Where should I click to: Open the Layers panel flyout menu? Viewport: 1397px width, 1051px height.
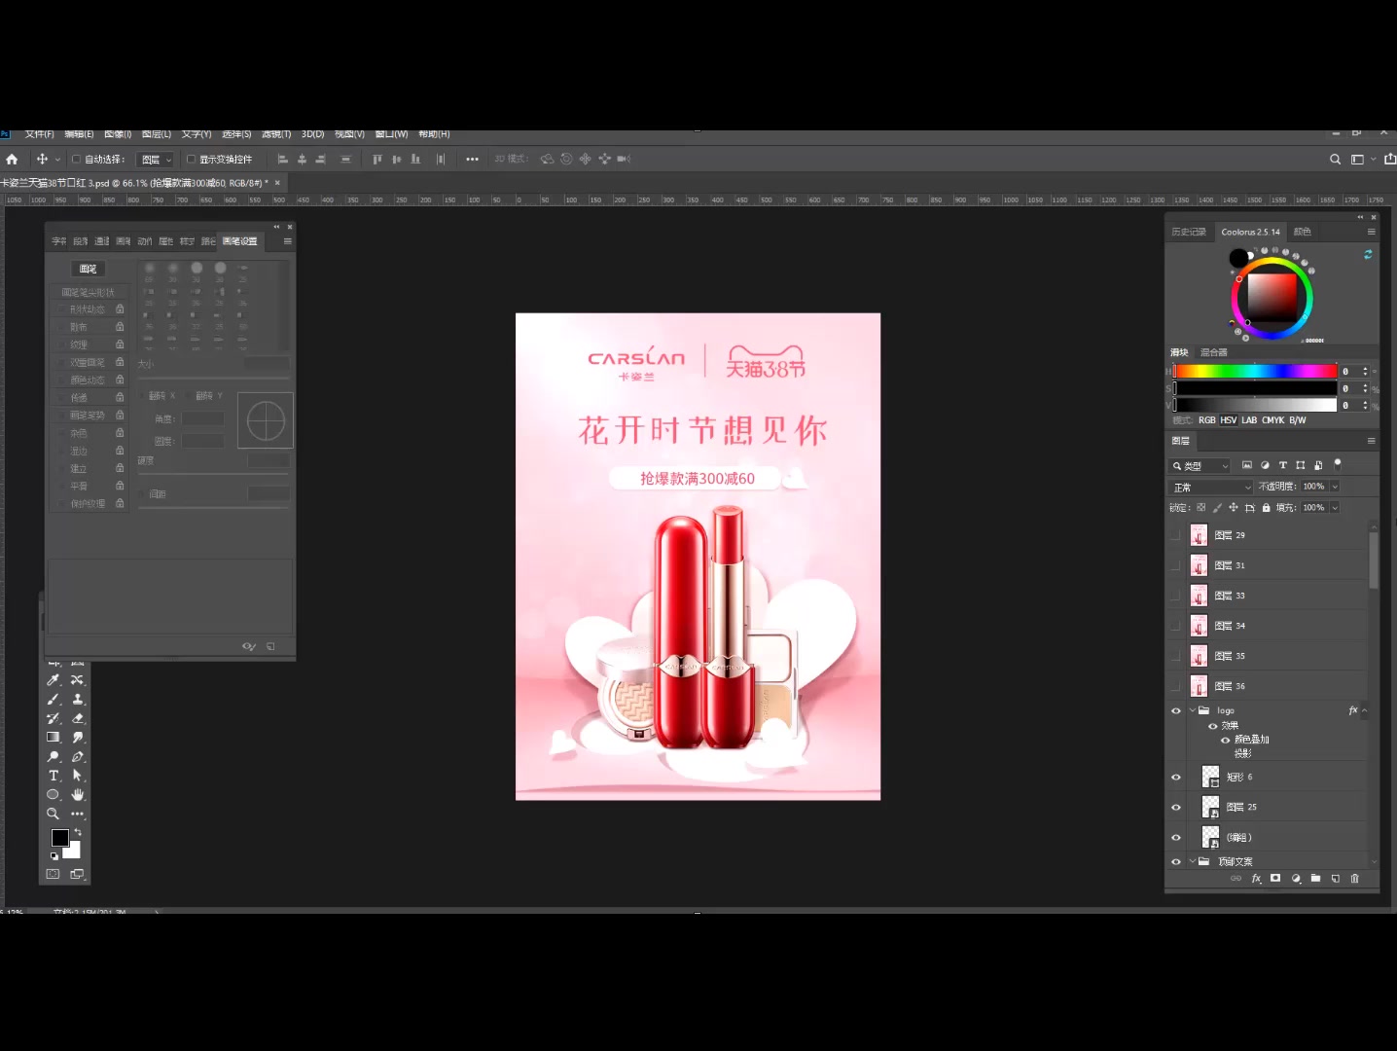1371,441
